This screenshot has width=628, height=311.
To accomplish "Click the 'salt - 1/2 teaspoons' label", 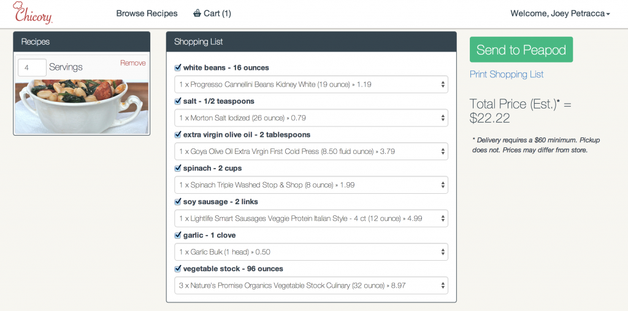I will (219, 101).
